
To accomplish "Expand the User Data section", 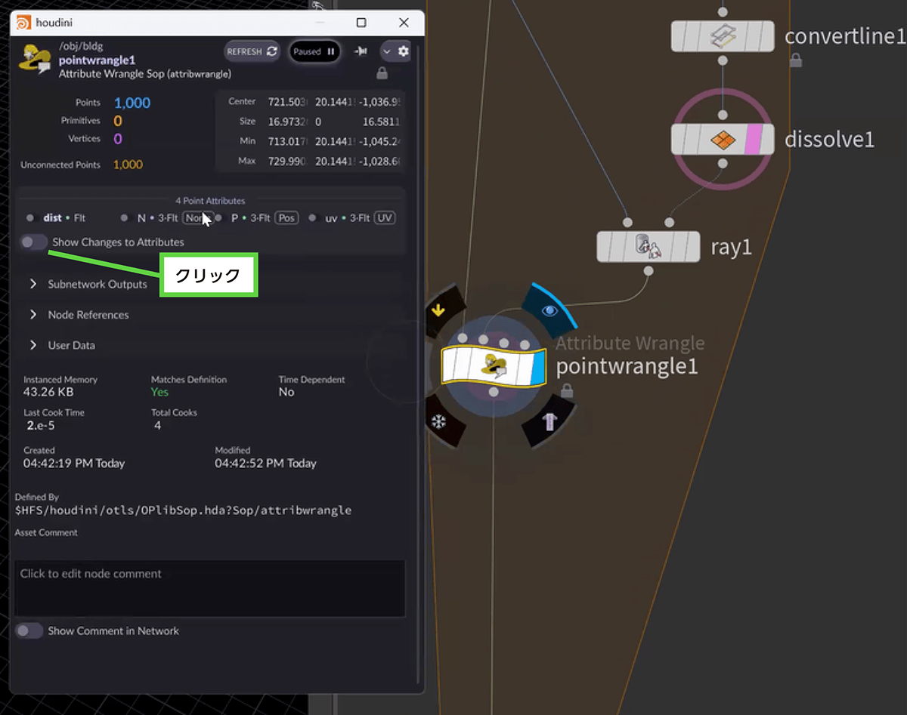I will click(x=33, y=345).
